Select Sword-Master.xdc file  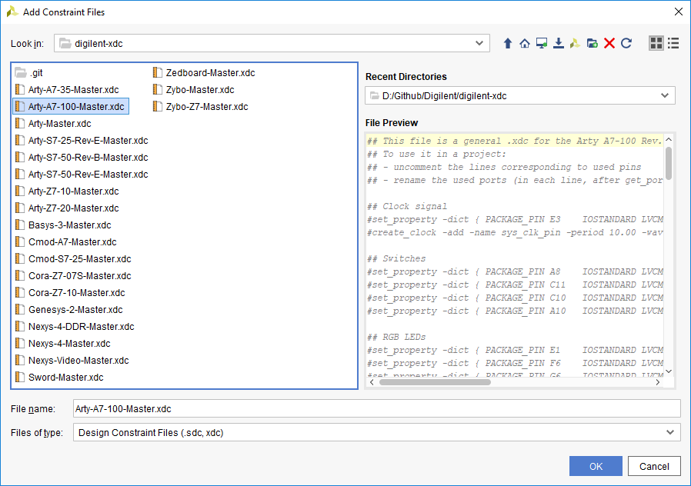coord(59,378)
